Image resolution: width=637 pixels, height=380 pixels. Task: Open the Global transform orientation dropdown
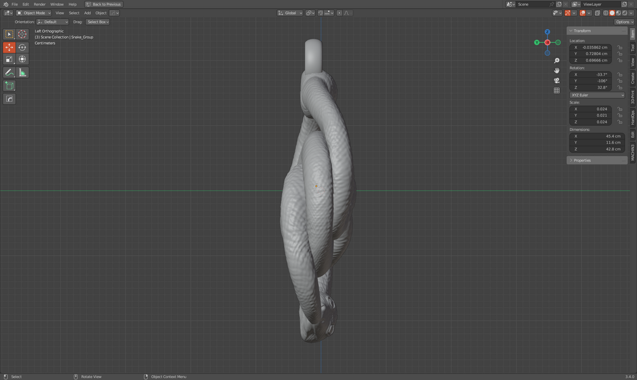click(x=290, y=13)
